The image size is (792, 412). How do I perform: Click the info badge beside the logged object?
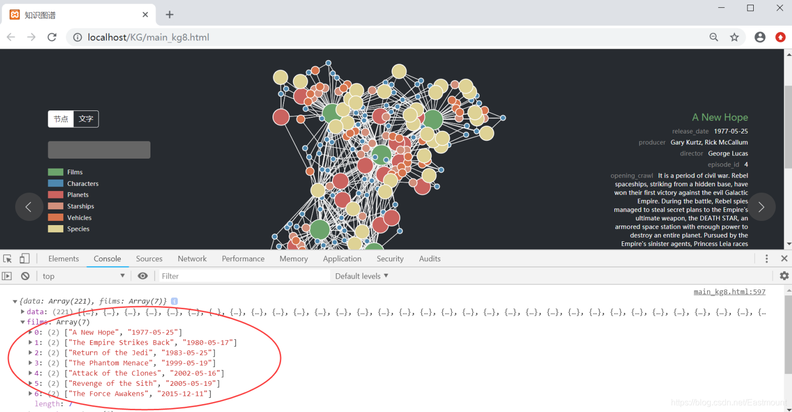click(175, 302)
